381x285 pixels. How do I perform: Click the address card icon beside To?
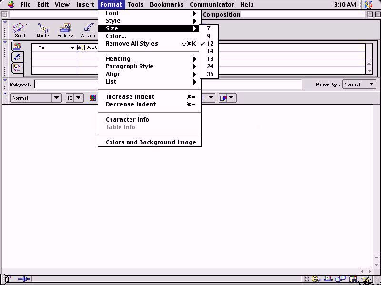(81, 47)
